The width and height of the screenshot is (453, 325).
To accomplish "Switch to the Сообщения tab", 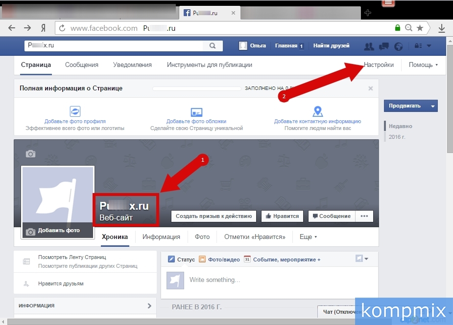I will tap(82, 65).
